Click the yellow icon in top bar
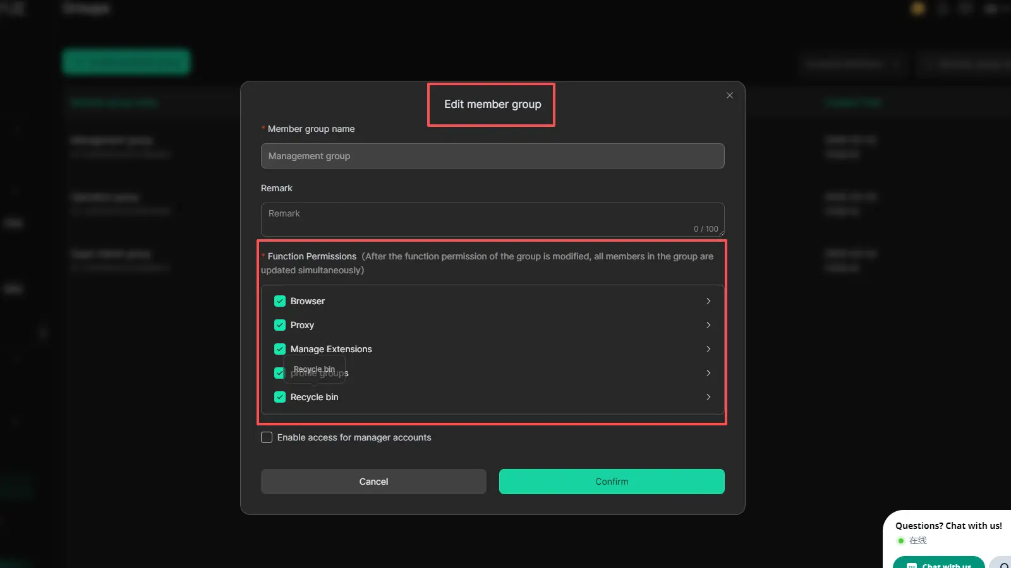This screenshot has width=1011, height=568. point(918,8)
